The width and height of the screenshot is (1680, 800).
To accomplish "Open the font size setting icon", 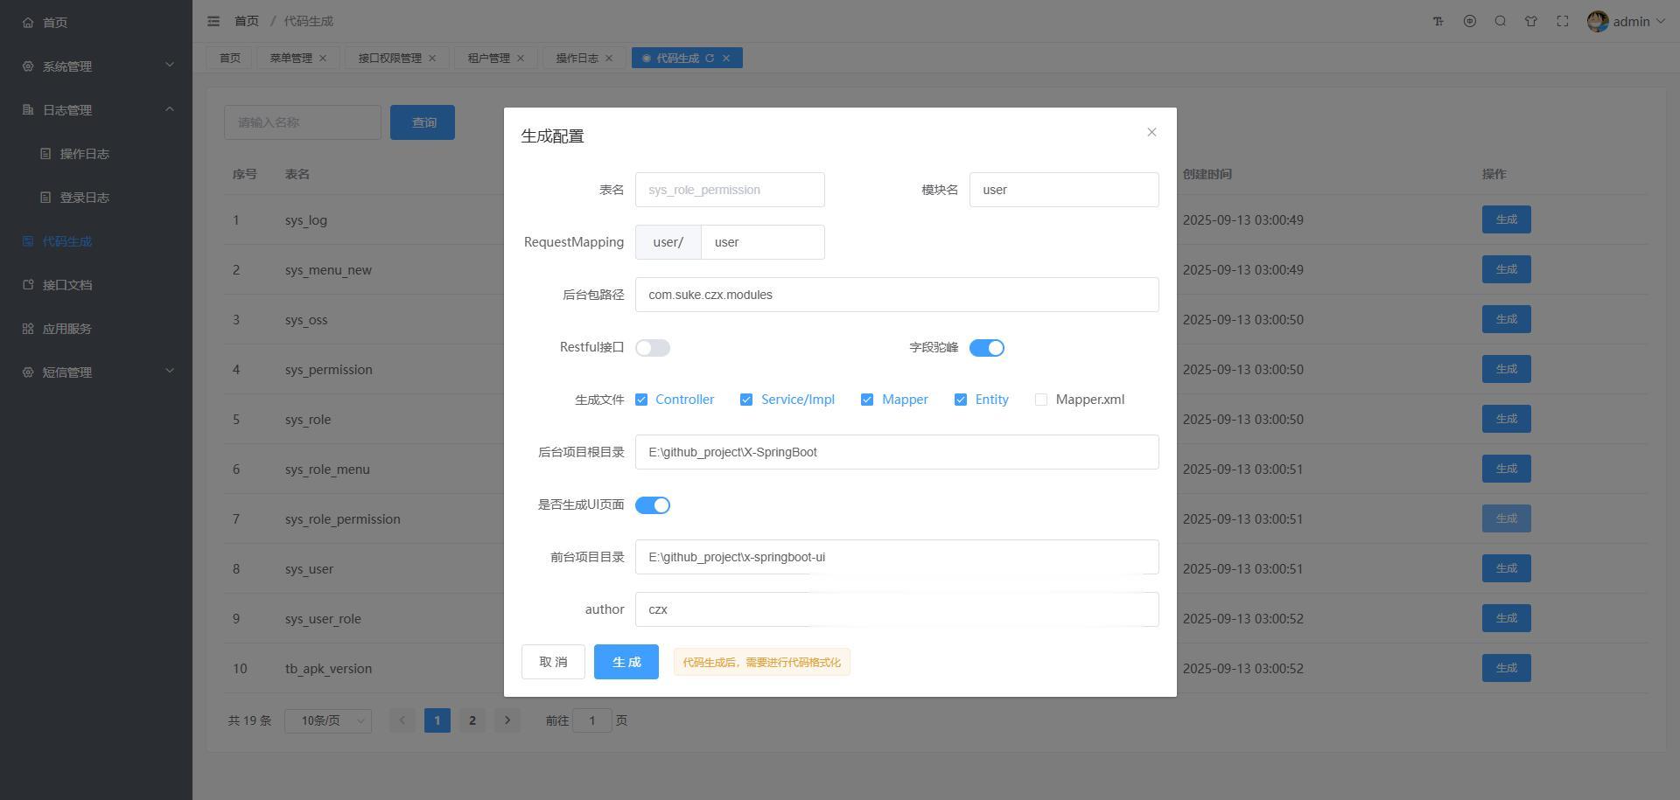I will (1438, 21).
